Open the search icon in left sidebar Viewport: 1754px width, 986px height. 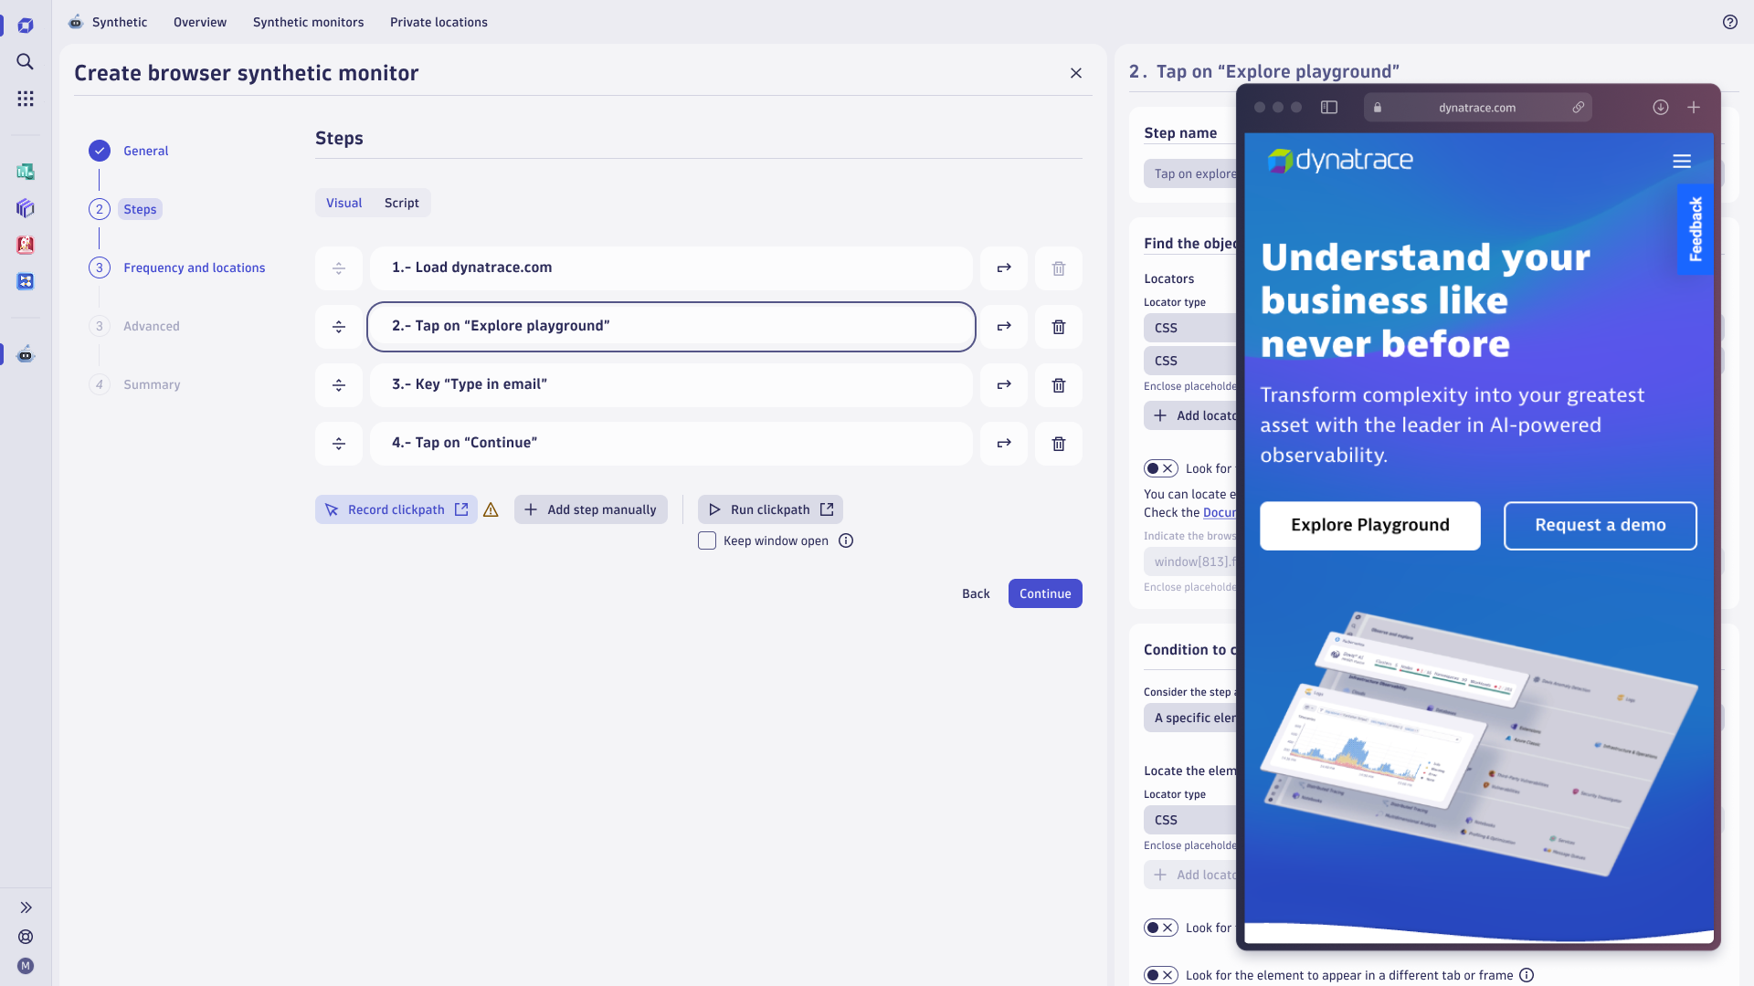pos(26,61)
